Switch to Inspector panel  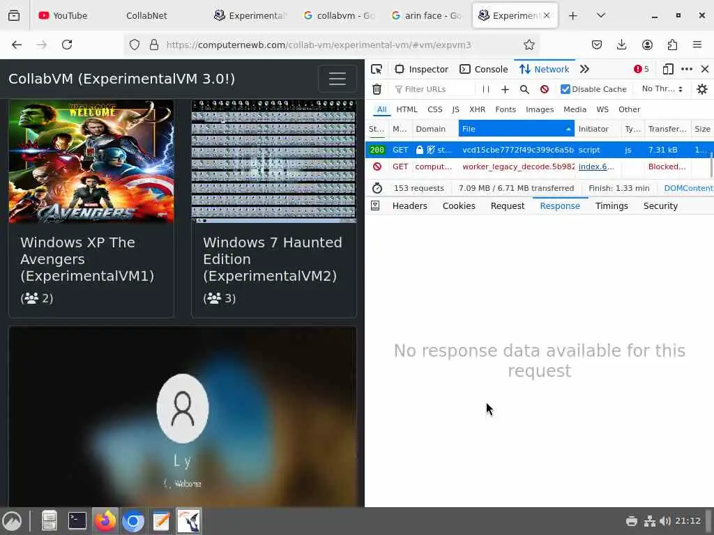click(x=422, y=69)
